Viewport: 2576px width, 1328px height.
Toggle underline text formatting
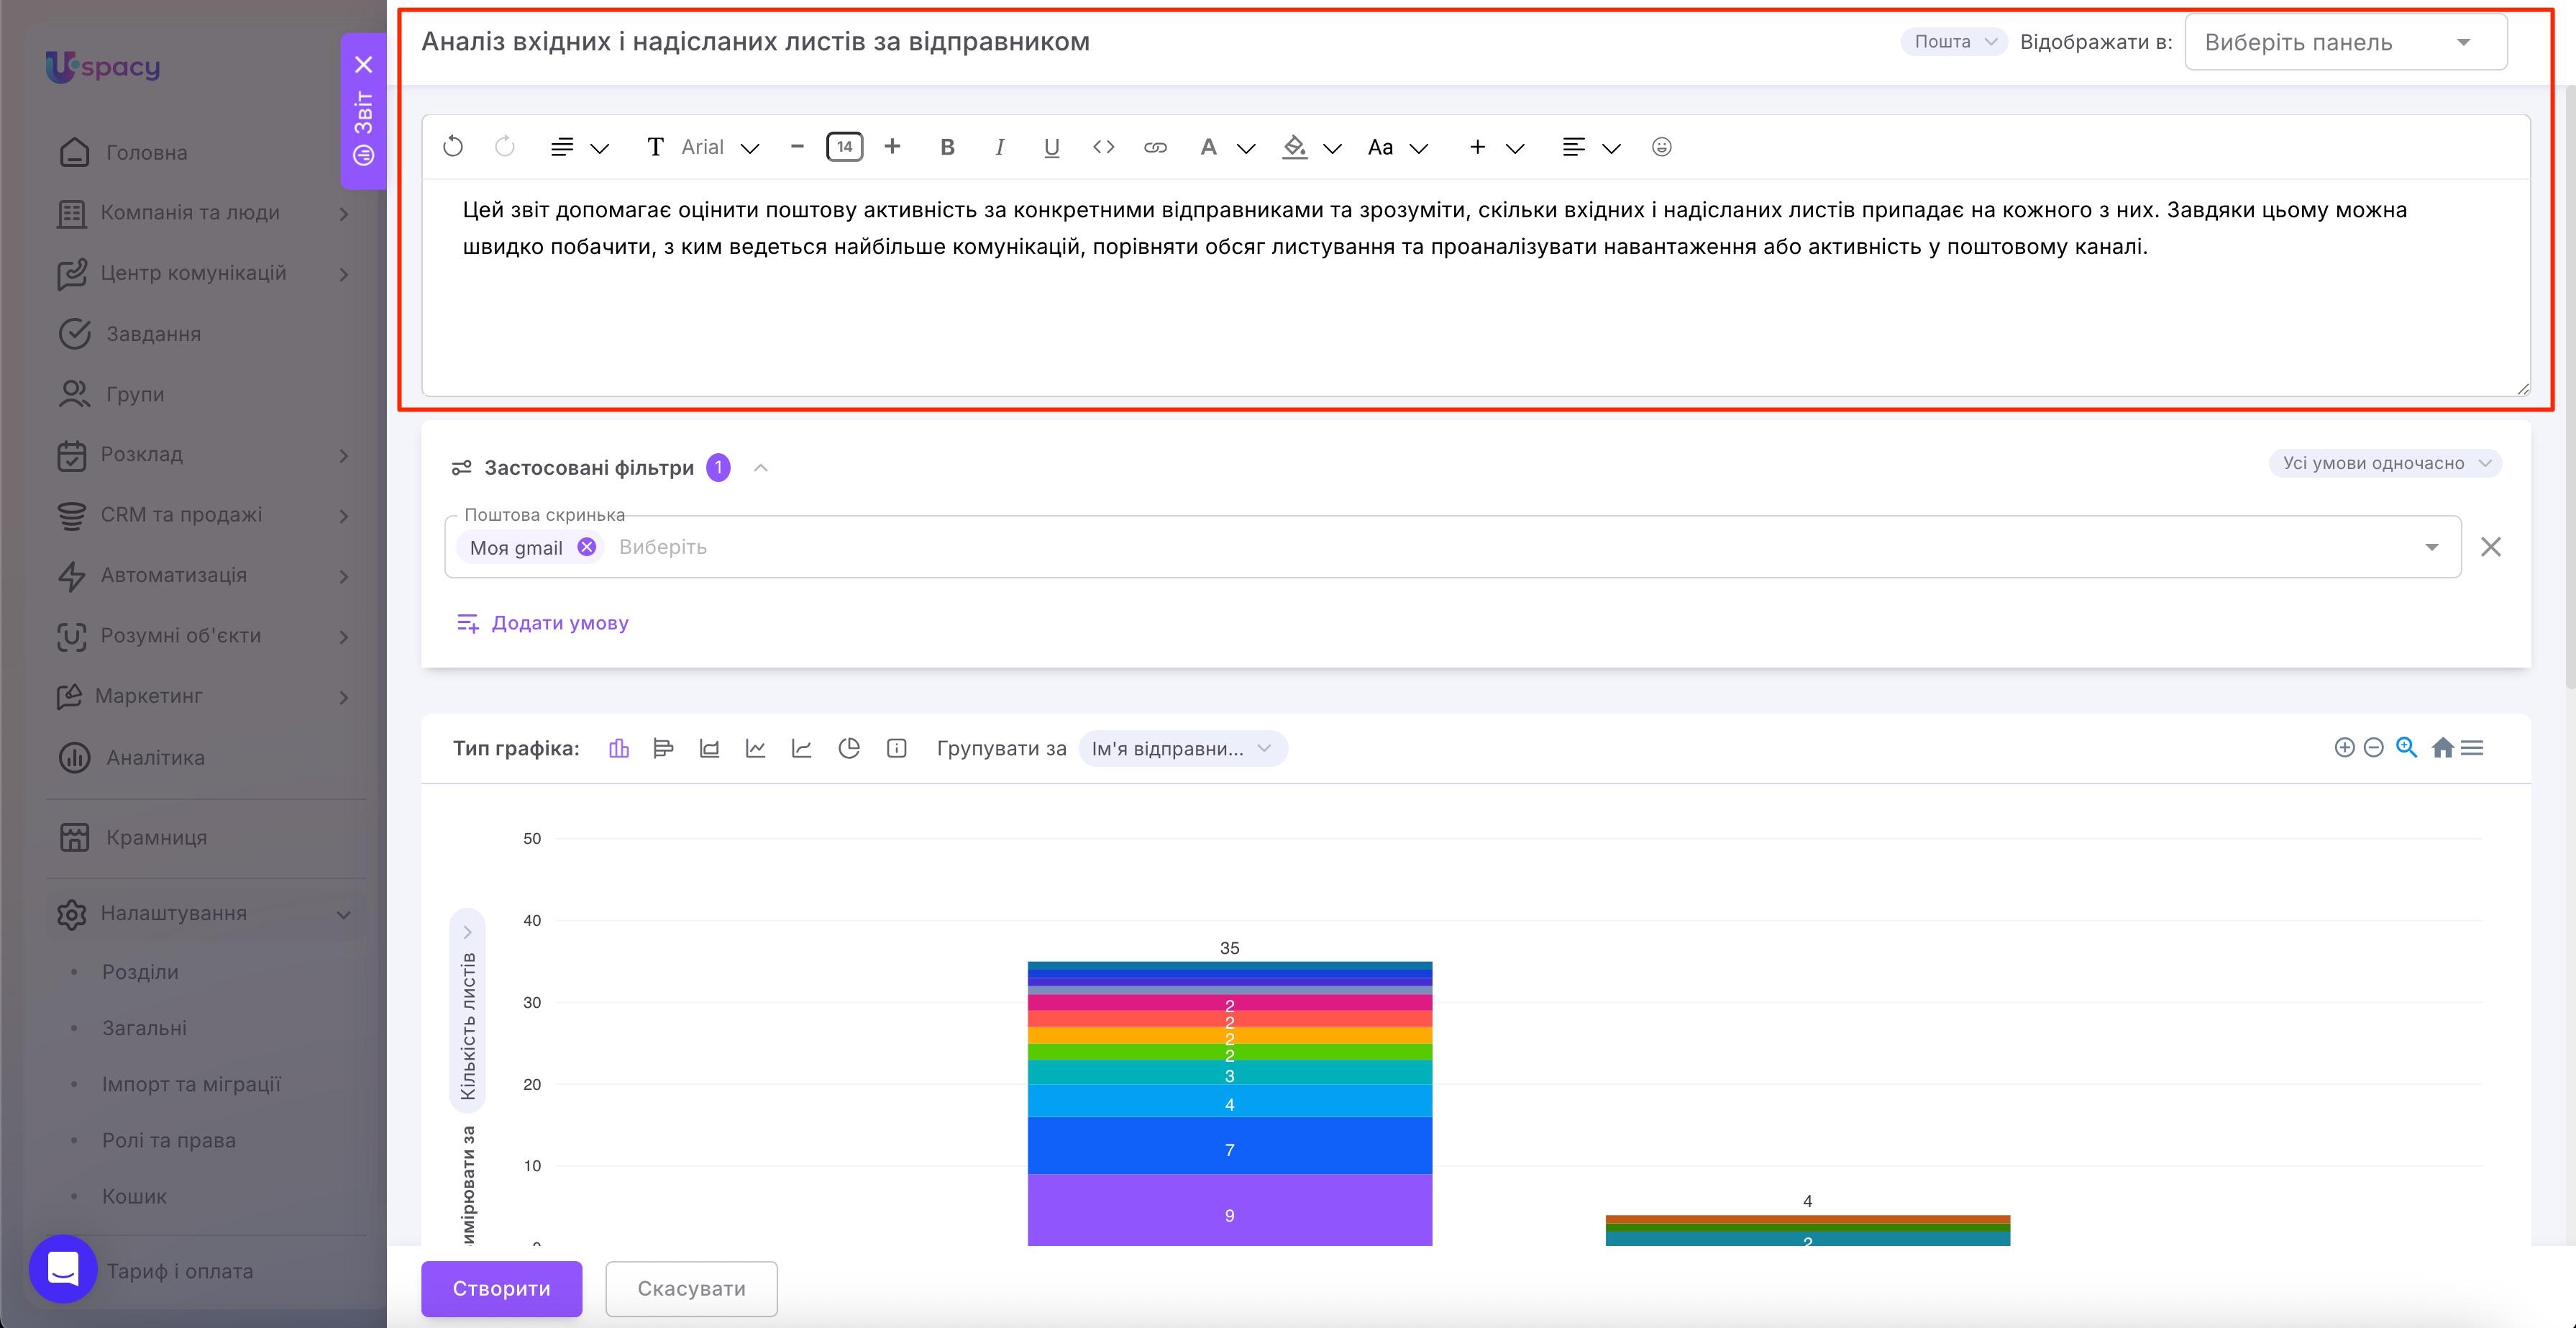(x=1051, y=147)
